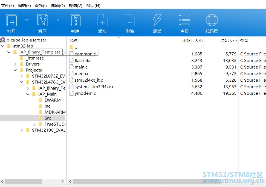
Task: Select the TrueSTUDIO folder in tree
Action: (55, 124)
